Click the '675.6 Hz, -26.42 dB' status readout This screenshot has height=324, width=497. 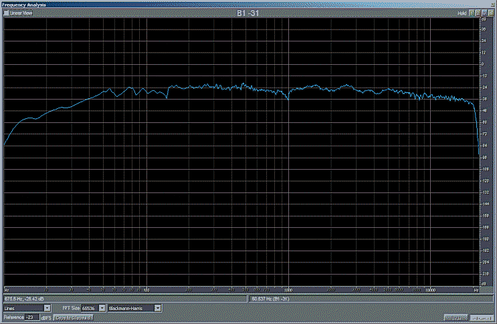click(x=125, y=299)
